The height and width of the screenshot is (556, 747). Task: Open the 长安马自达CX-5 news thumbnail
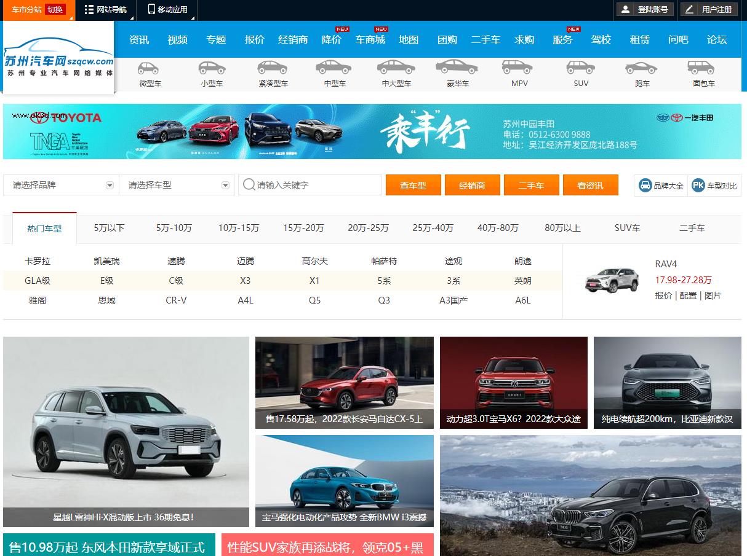point(345,383)
